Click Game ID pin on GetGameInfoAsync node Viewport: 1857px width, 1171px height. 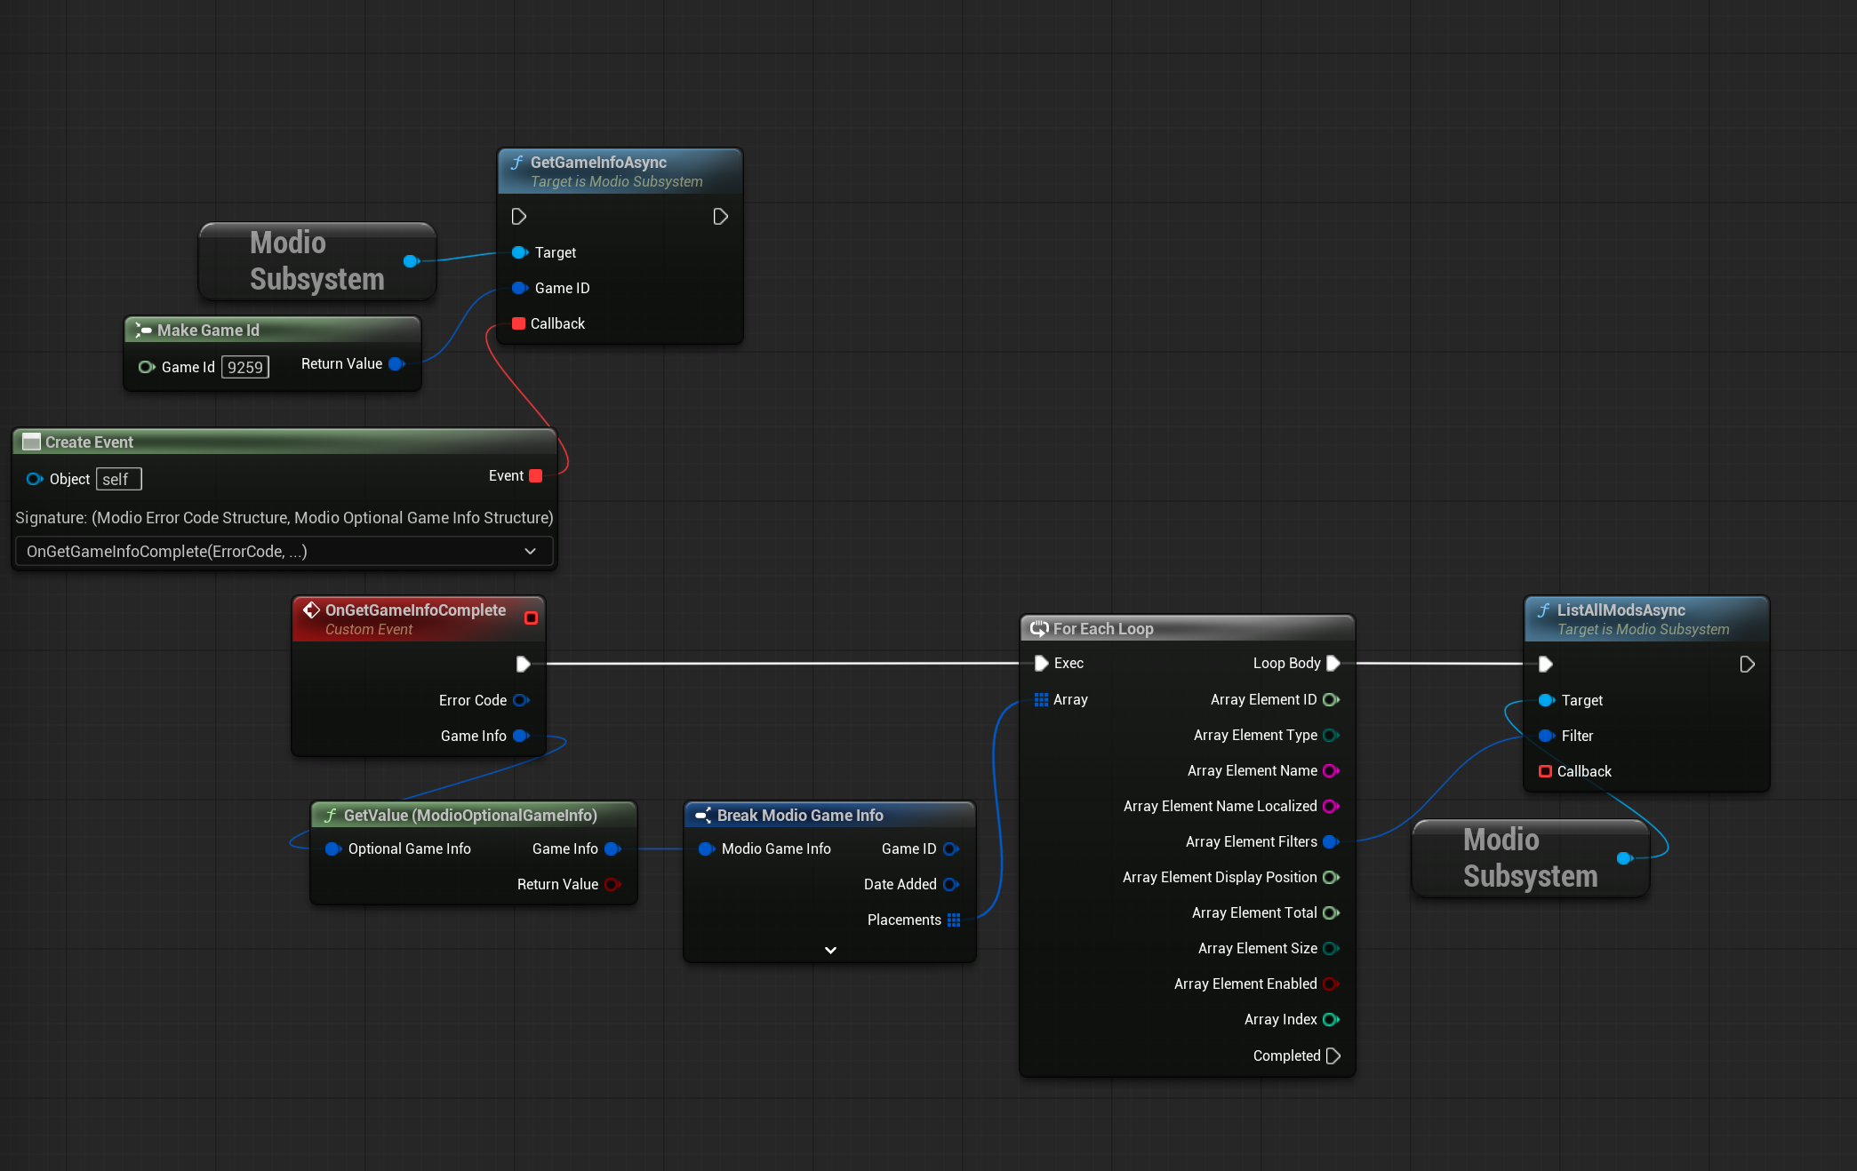click(520, 288)
